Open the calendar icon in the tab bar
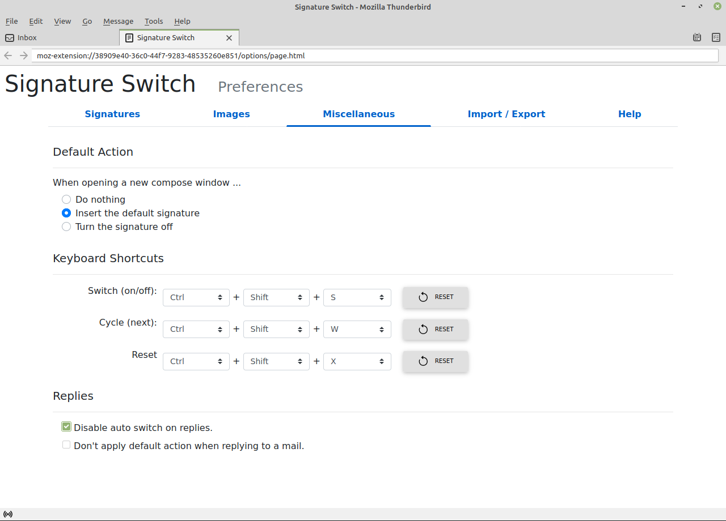The width and height of the screenshot is (726, 521). (x=697, y=37)
